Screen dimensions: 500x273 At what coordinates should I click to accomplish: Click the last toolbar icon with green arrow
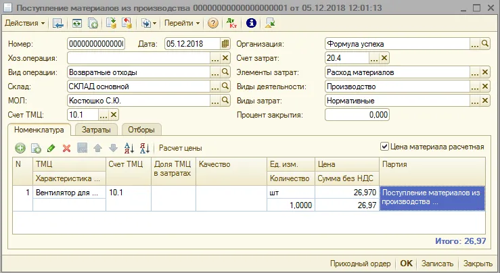point(270,23)
